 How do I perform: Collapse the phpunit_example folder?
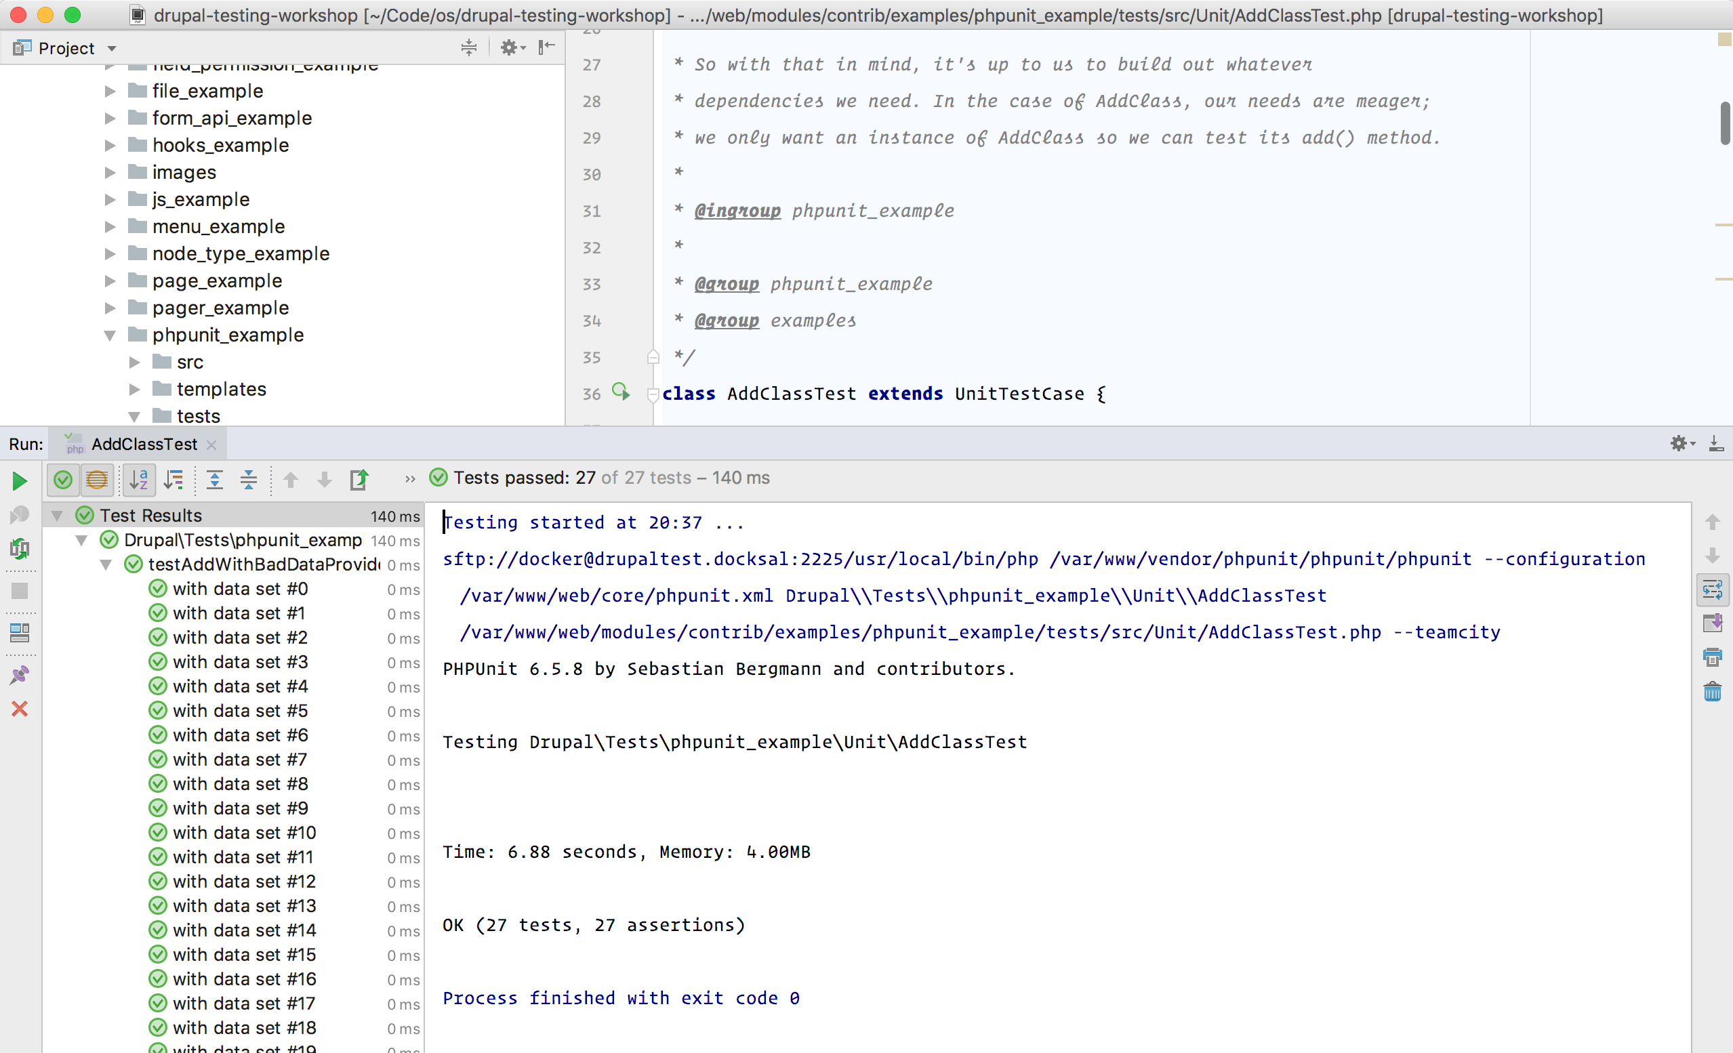(x=110, y=335)
